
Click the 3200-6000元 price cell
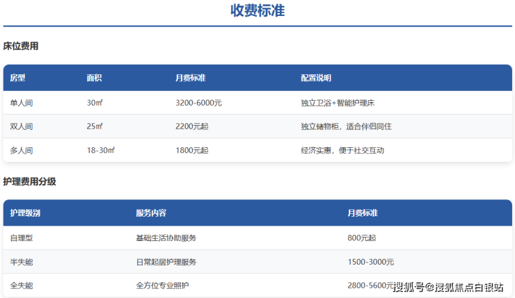point(198,103)
